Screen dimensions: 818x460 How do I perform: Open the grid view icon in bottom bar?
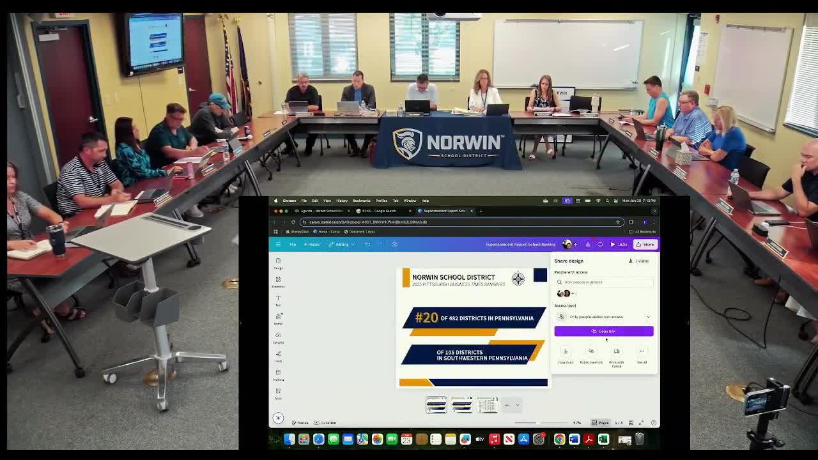631,422
